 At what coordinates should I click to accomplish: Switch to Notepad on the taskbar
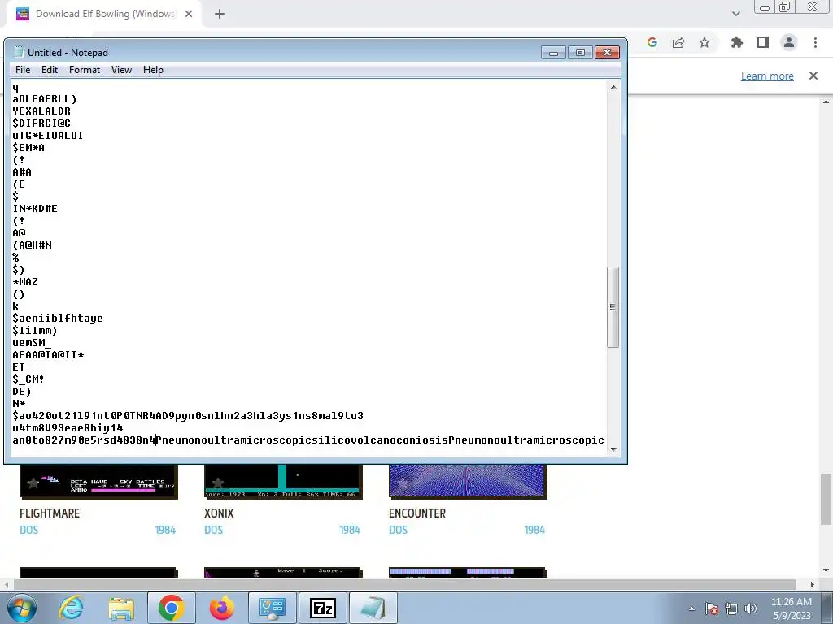pos(373,608)
